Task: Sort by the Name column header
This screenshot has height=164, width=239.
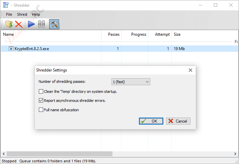Action: click(8, 34)
